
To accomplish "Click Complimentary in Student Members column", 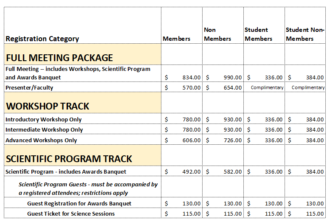I will (267, 87).
